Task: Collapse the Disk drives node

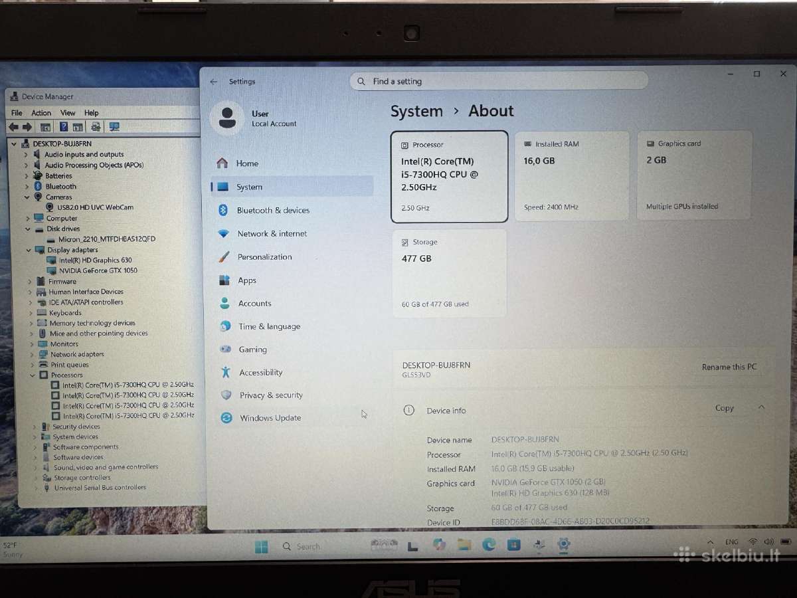Action: [x=28, y=229]
